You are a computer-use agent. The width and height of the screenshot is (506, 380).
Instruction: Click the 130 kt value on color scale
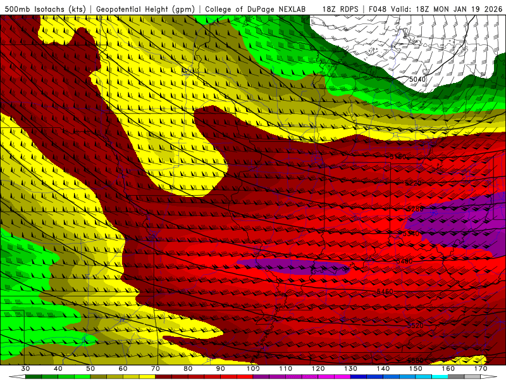click(x=351, y=369)
